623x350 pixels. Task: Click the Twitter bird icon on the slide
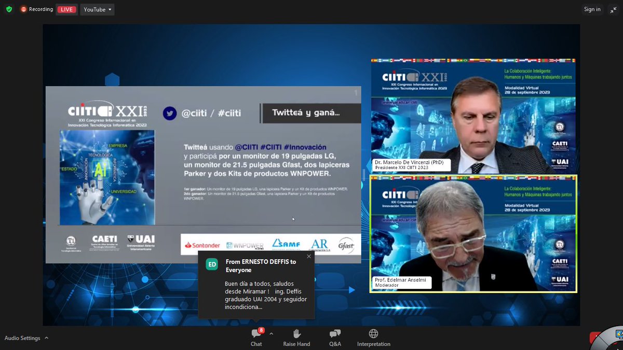(170, 113)
